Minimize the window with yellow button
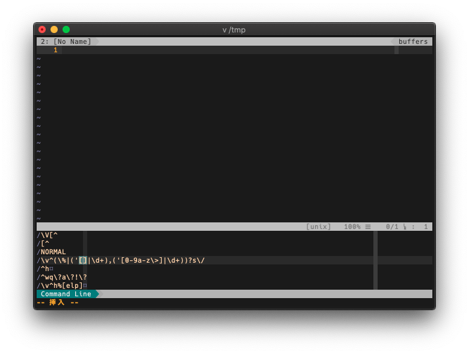Viewport: 469px width, 354px height. [54, 29]
